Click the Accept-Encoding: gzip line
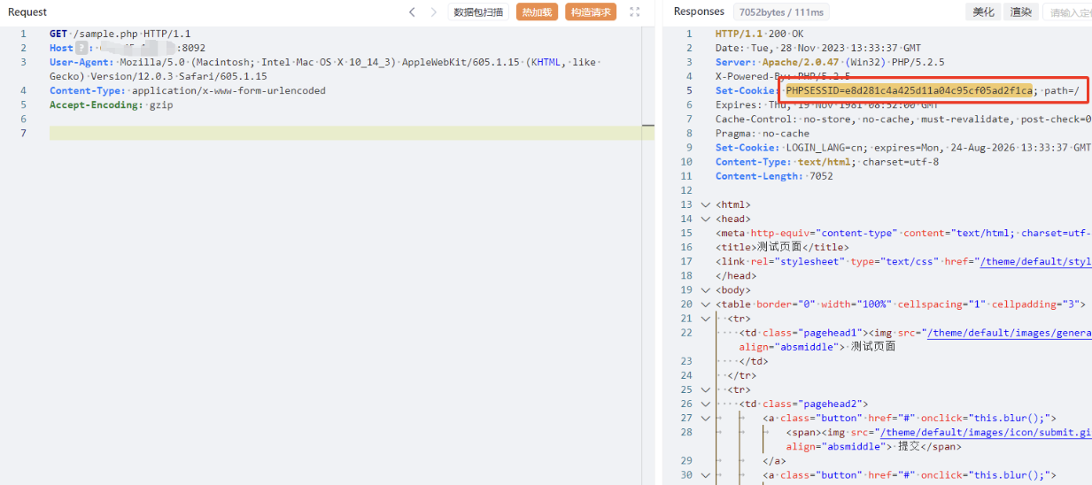Image resolution: width=1092 pixels, height=485 pixels. point(112,104)
